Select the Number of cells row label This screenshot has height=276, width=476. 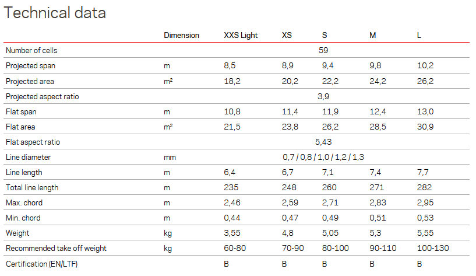pos(31,50)
